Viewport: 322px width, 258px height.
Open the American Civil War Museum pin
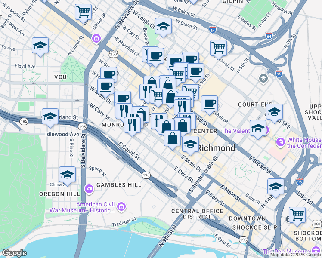[121, 207]
